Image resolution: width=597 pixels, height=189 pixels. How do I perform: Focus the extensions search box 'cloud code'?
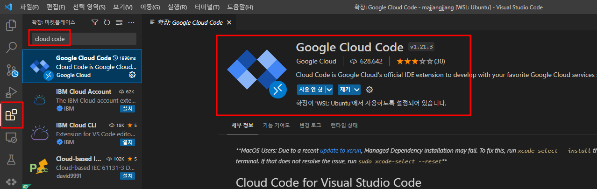(x=83, y=39)
